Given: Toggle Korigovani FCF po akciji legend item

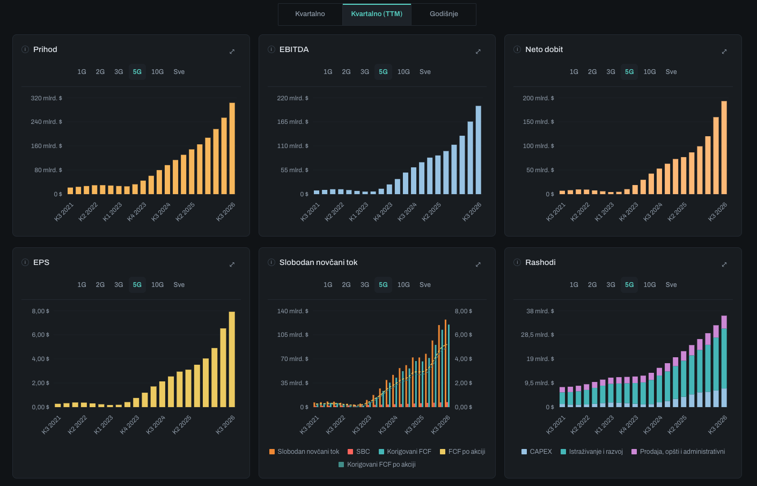Looking at the screenshot, I should click(377, 465).
